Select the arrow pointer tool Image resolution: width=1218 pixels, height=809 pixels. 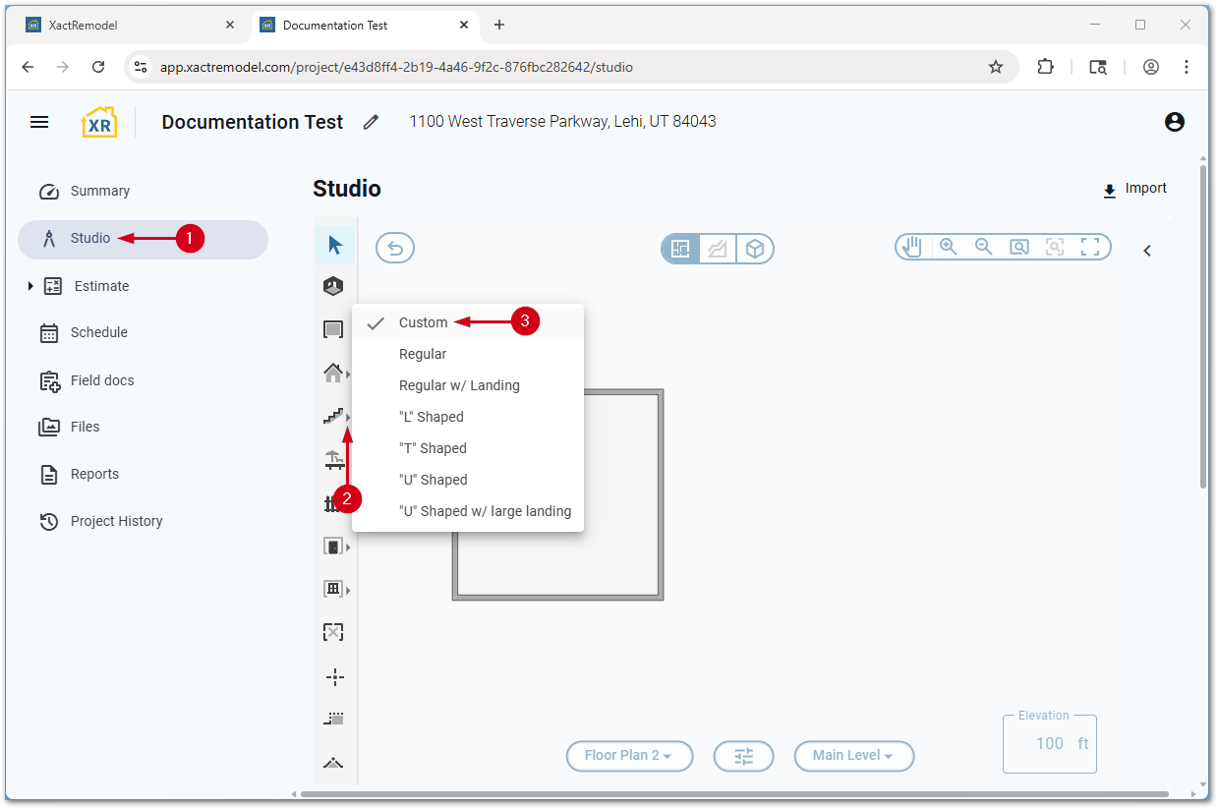coord(335,245)
